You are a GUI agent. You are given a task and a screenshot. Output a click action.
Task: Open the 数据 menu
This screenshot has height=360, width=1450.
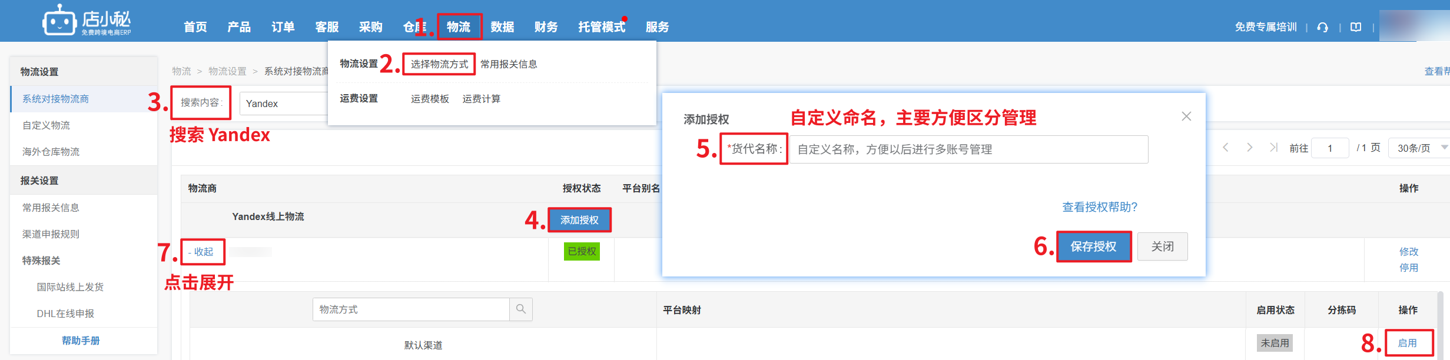pyautogui.click(x=503, y=27)
